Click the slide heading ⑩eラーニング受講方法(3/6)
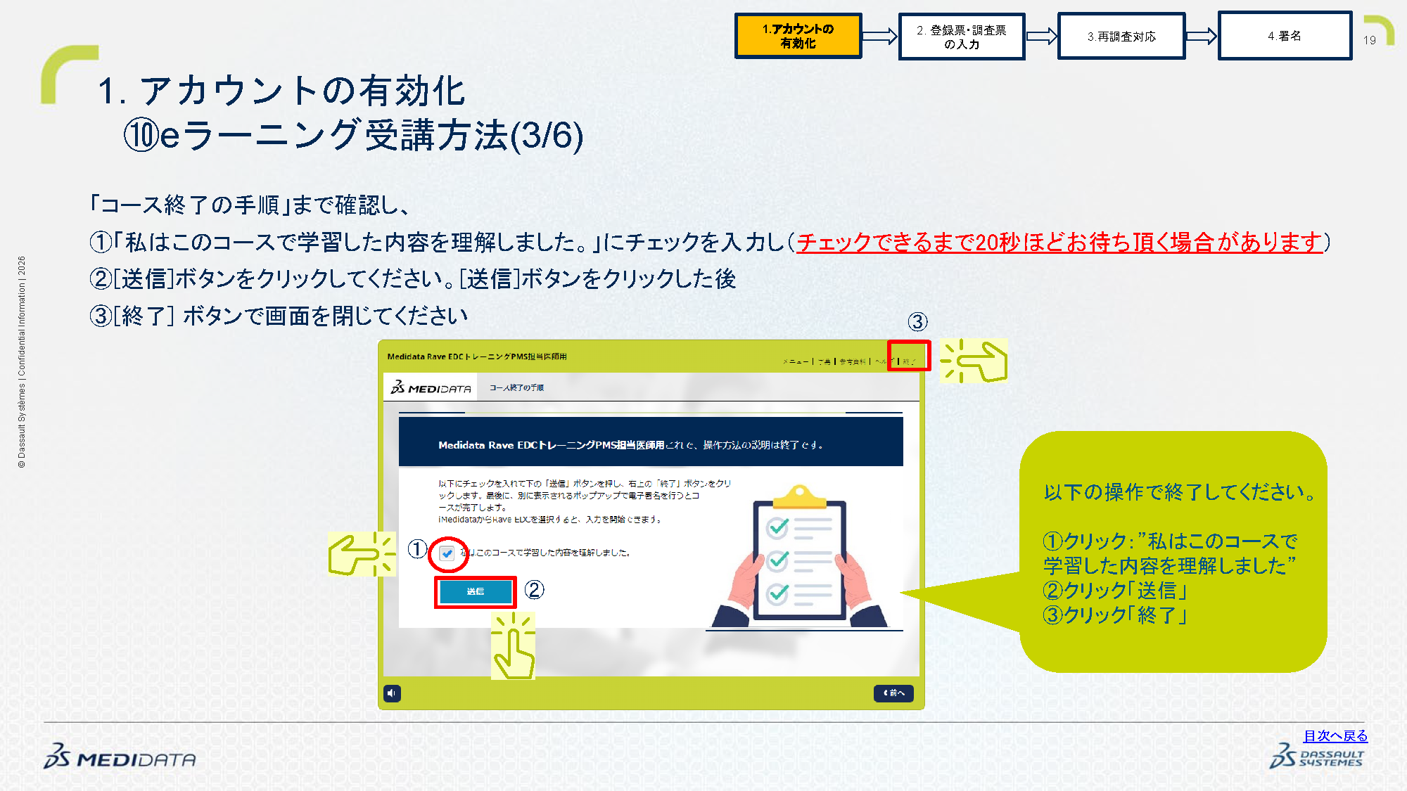The height and width of the screenshot is (791, 1407). (353, 135)
